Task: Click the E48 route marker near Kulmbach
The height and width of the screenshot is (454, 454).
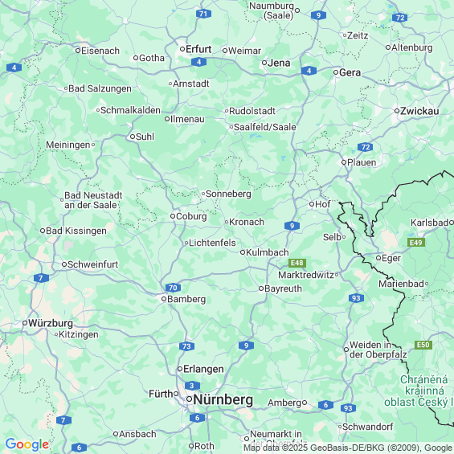Action: [297, 263]
